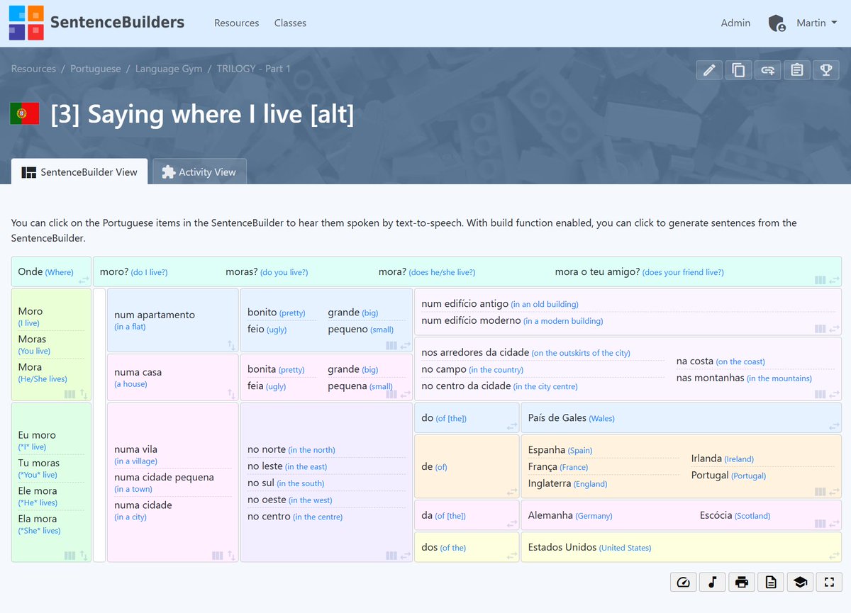The width and height of the screenshot is (851, 613).
Task: Click 'numa vila'
Action: [x=136, y=449]
